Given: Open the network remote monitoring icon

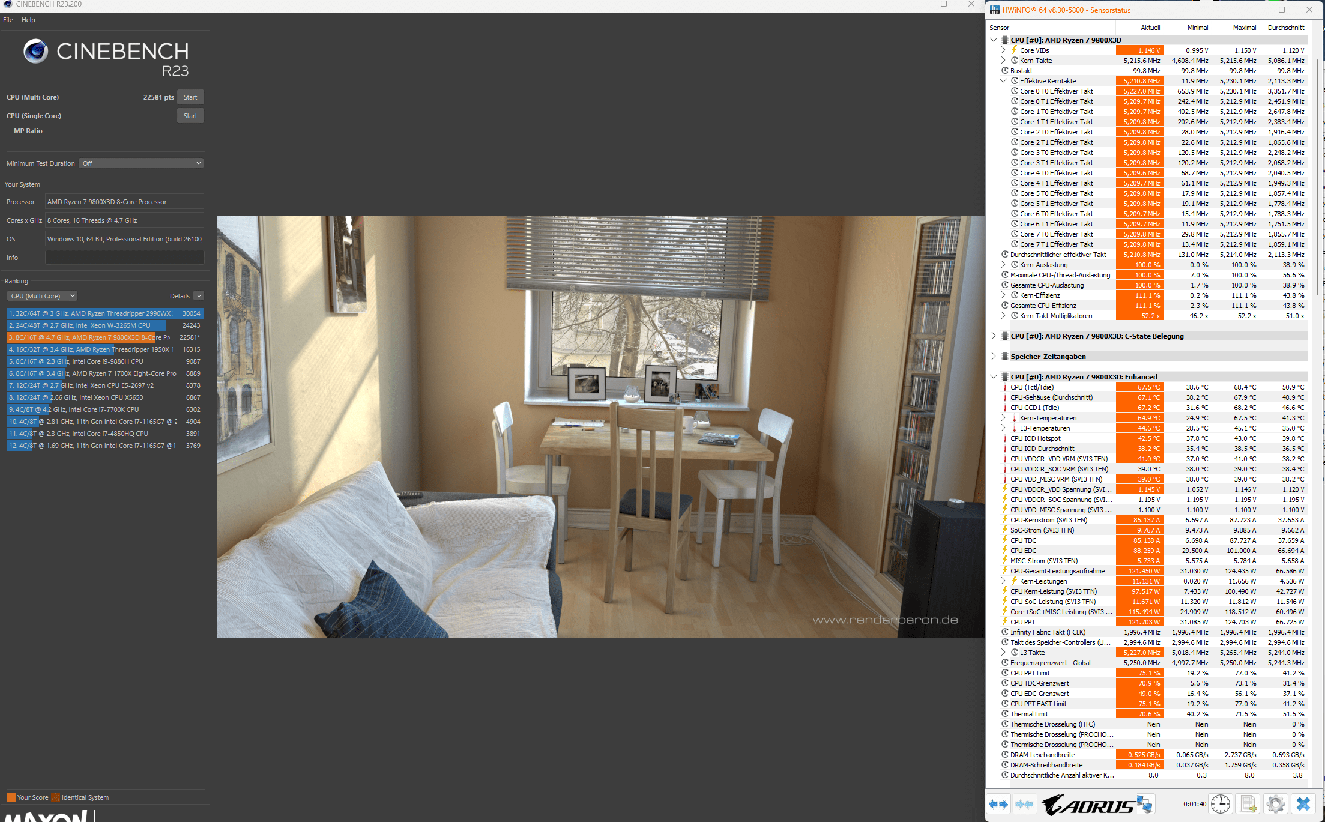Looking at the screenshot, I should pos(1145,804).
